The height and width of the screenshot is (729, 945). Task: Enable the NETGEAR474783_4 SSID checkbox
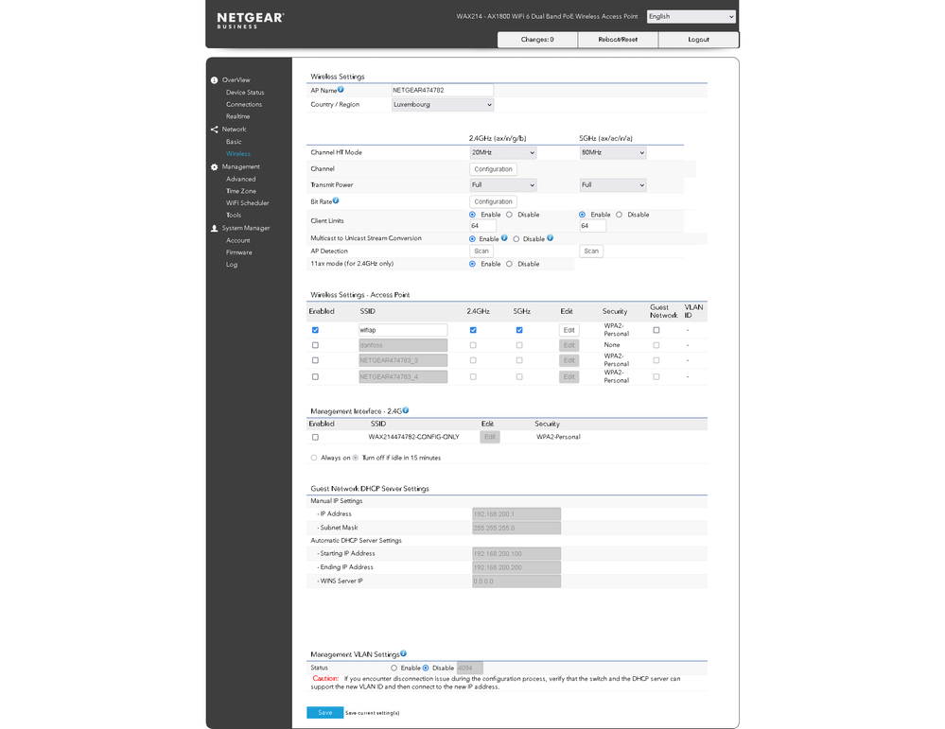(x=315, y=376)
